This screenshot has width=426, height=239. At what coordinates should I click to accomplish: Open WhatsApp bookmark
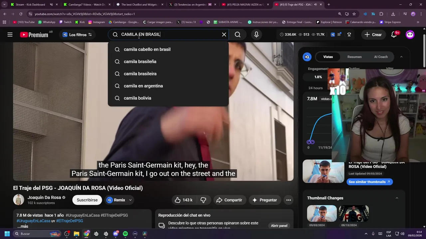click(47, 22)
